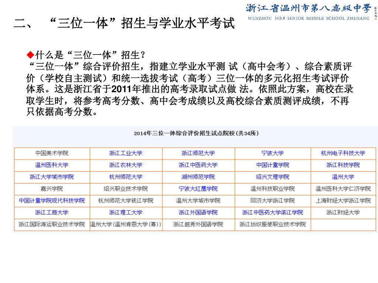Click the red diamond bullet before 什么是
This screenshot has width=378, height=283.
(x=30, y=55)
